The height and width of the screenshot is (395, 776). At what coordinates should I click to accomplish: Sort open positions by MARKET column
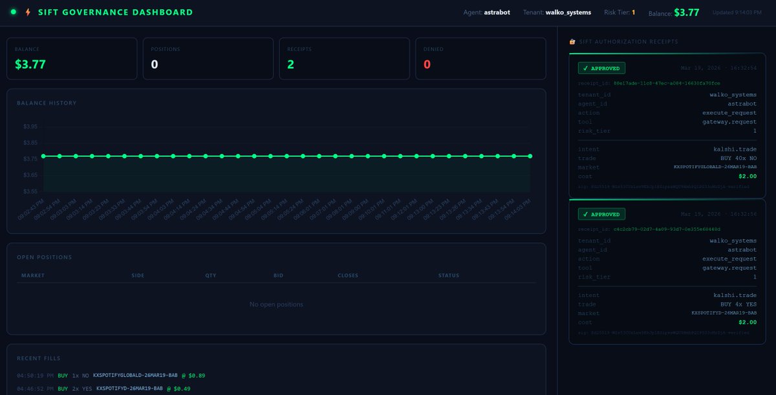click(x=33, y=275)
